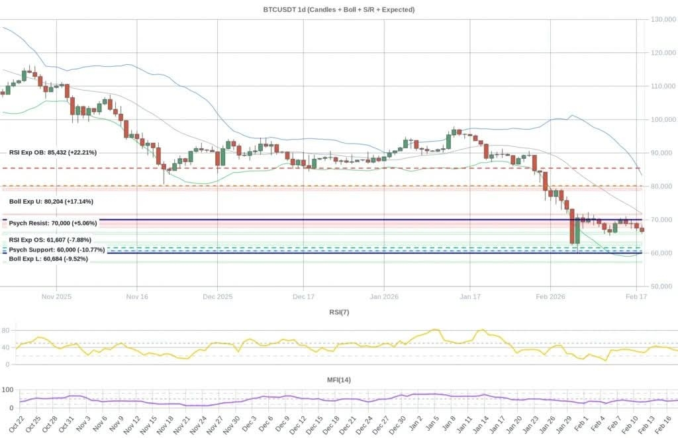The image size is (678, 438).
Task: Select the 'Feb 17' time axis label
Action: (636, 297)
